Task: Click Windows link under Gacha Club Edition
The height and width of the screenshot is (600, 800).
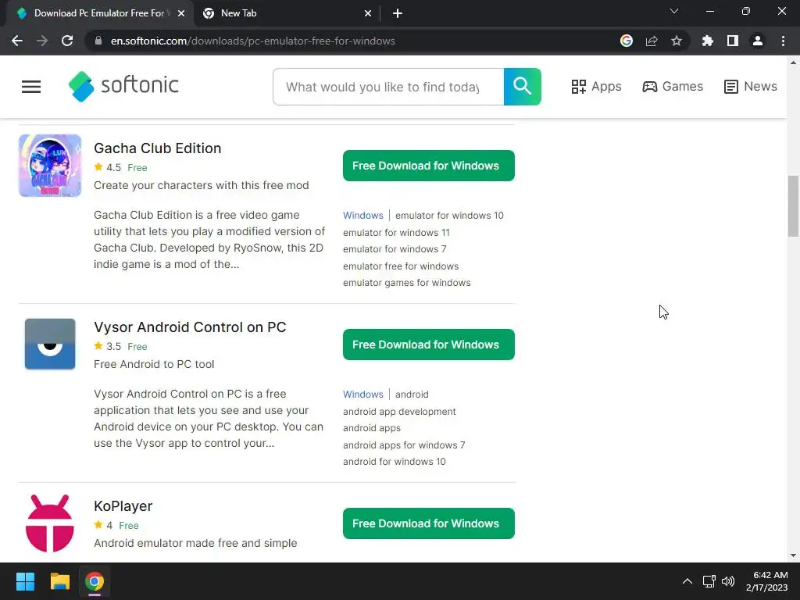Action: pos(362,216)
